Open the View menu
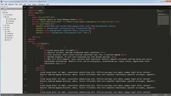Image resolution: width=171 pixels, height=96 pixels. (x=21, y=5)
